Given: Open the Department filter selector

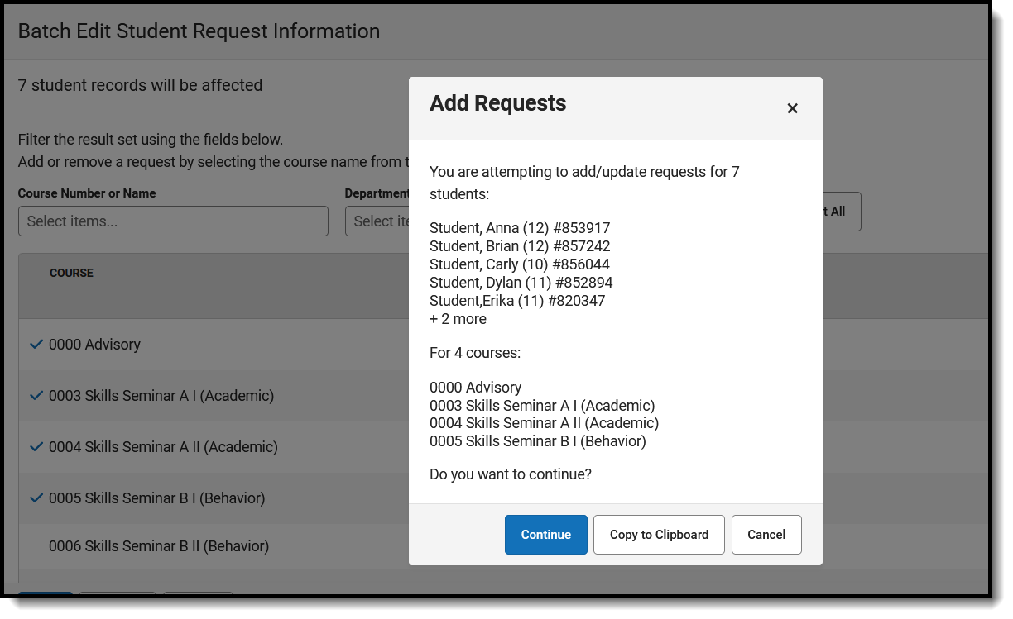Looking at the screenshot, I should 377,221.
